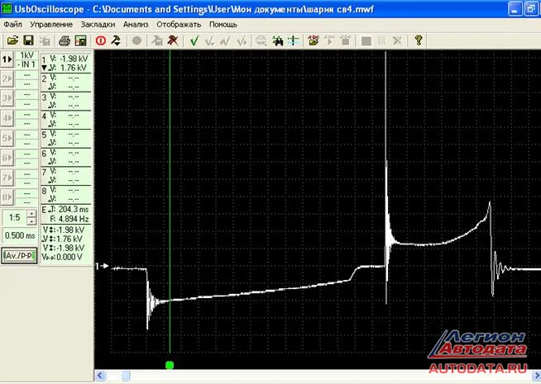Click the period reading 204.3 ms
The image size is (541, 384).
coord(74,210)
